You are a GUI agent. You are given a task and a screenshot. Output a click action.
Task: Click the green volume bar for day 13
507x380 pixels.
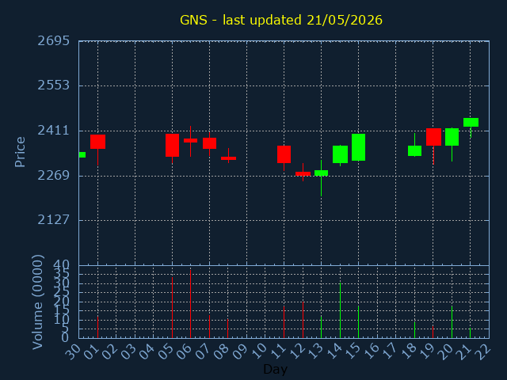tap(321, 327)
